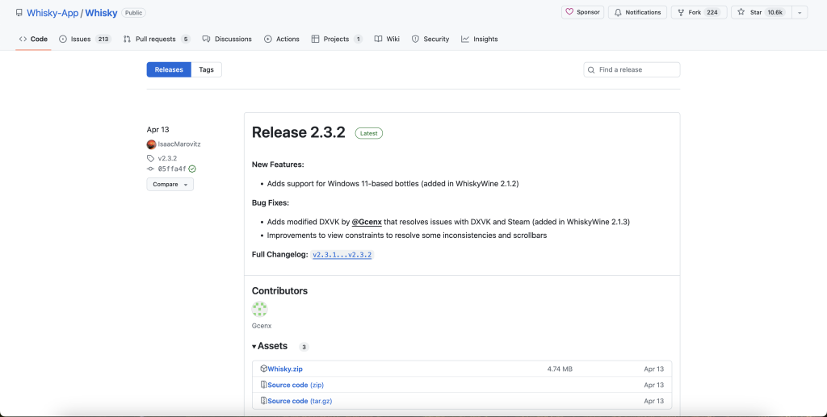Open the v2.3.1...v2.3.2 changelog link
The height and width of the screenshot is (417, 827).
(342, 255)
